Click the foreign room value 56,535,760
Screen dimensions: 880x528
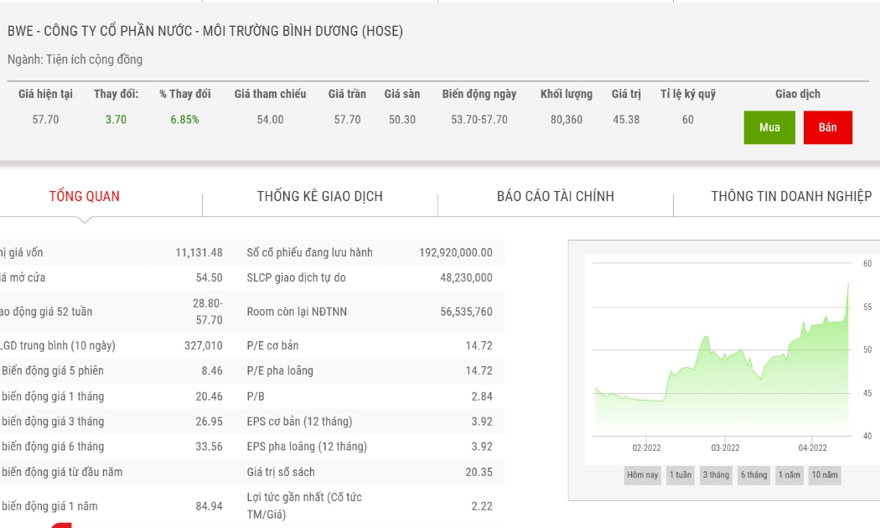(x=466, y=312)
